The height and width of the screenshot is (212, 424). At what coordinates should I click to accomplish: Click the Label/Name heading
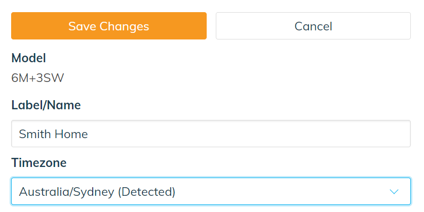(x=46, y=105)
